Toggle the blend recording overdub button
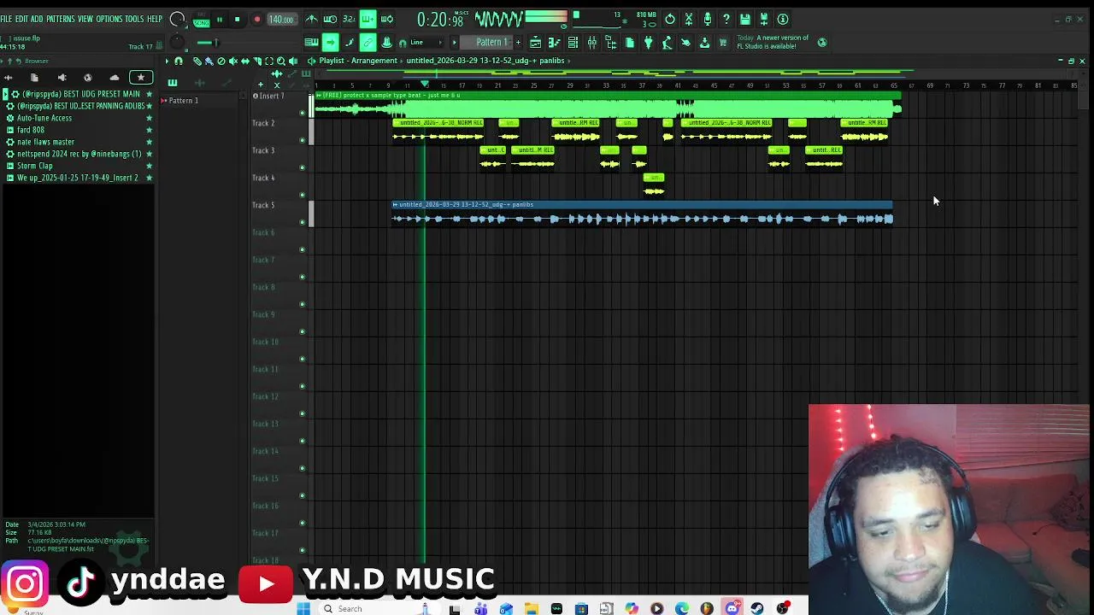1094x615 pixels. point(368,19)
